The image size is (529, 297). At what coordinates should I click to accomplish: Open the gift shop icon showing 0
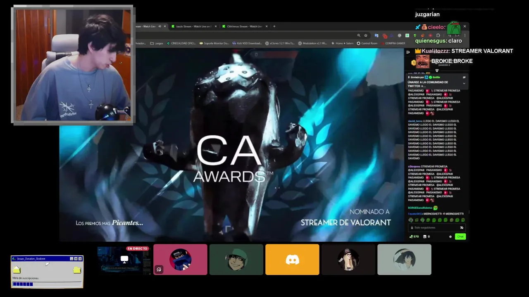427,236
